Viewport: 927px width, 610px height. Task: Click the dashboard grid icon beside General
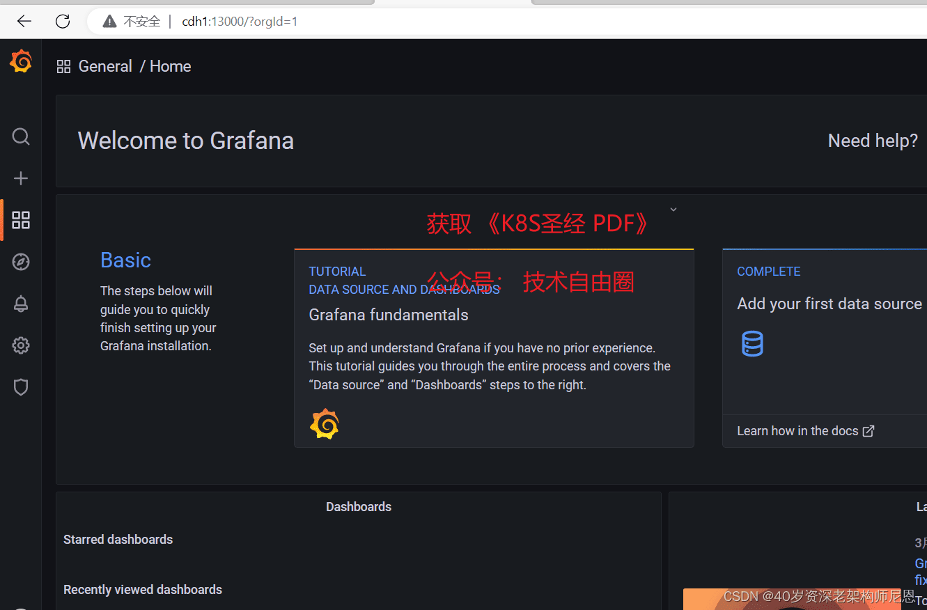point(63,67)
